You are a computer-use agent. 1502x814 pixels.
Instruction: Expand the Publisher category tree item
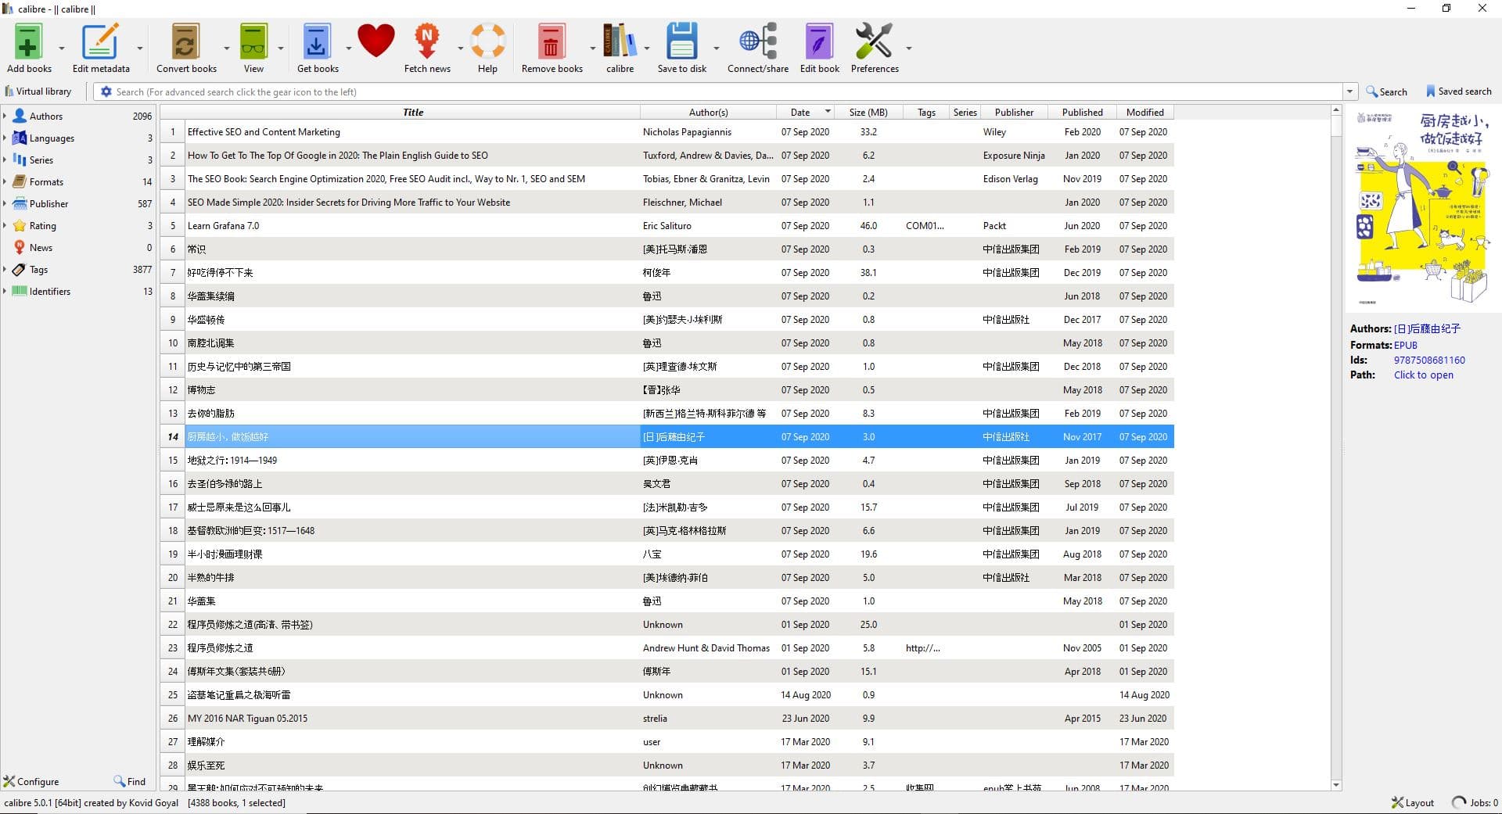tap(5, 204)
